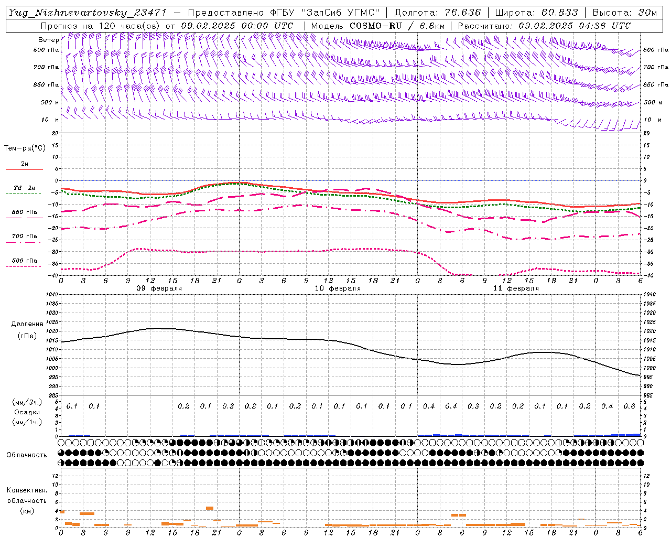Click the 'Давление' pressure panel label
This screenshot has width=671, height=537.
[x=27, y=324]
